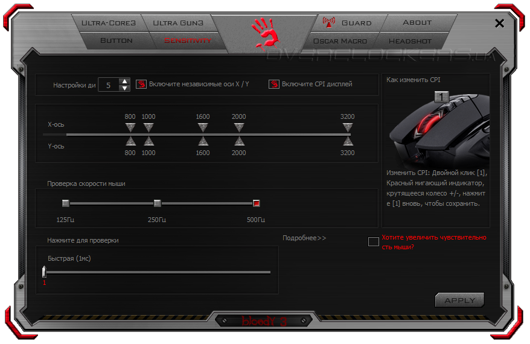Click the CPI settings number field showing 5
530x344 pixels.
click(109, 85)
